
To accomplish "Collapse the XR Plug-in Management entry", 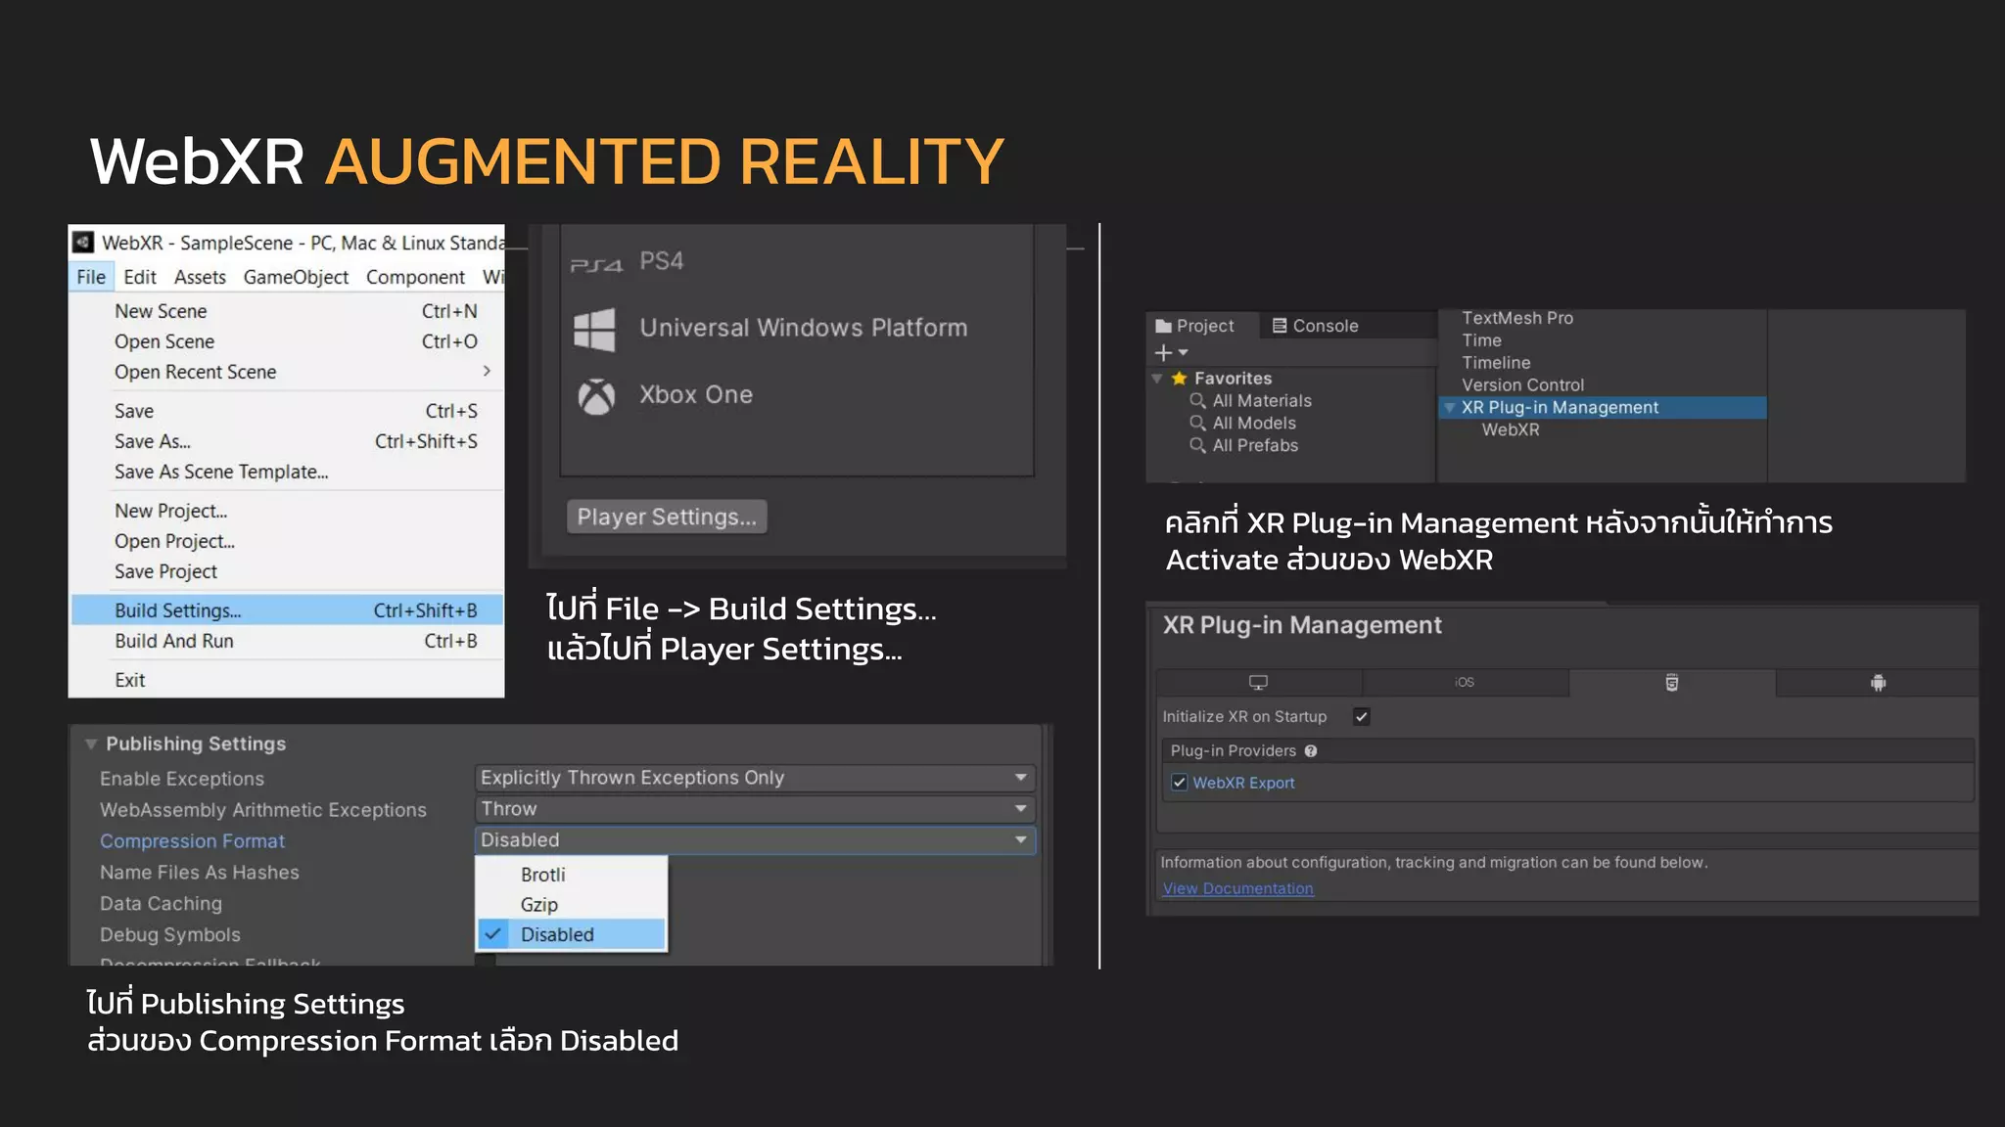I will [x=1449, y=408].
